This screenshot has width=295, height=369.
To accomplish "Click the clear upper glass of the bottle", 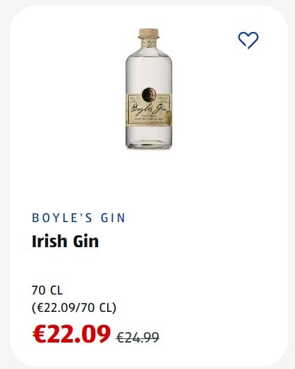I will click(149, 70).
